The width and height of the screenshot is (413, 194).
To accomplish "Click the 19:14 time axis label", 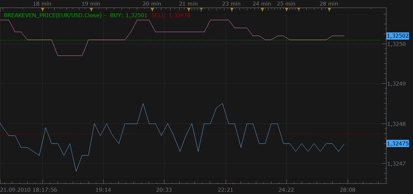I will [103, 190].
